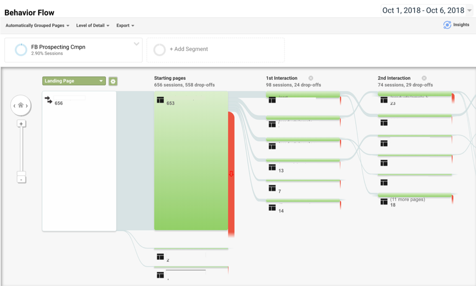Image resolution: width=476 pixels, height=286 pixels.
Task: Click the minus zoom-out icon
Action: [21, 180]
